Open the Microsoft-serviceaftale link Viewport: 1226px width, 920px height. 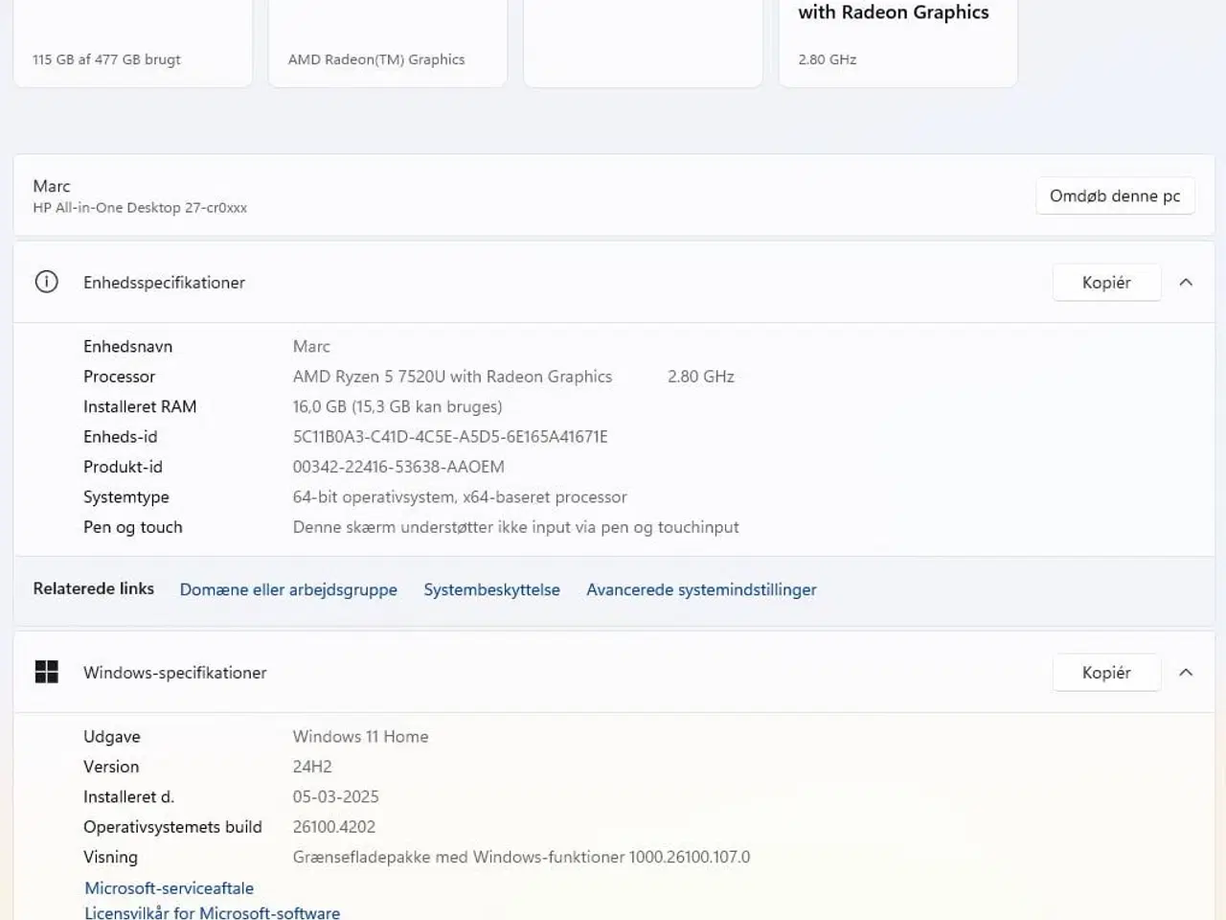(x=170, y=888)
